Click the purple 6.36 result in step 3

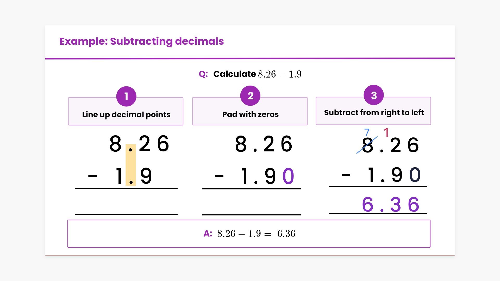(391, 205)
